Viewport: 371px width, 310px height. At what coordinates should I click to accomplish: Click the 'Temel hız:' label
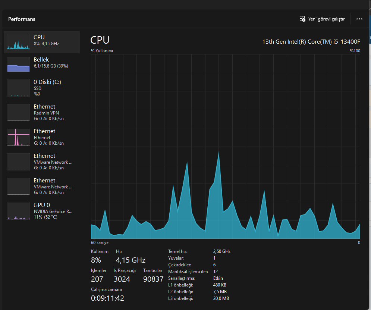click(x=178, y=251)
